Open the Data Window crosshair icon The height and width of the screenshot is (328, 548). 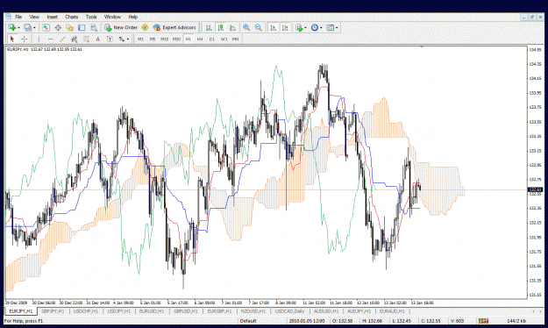click(x=58, y=27)
